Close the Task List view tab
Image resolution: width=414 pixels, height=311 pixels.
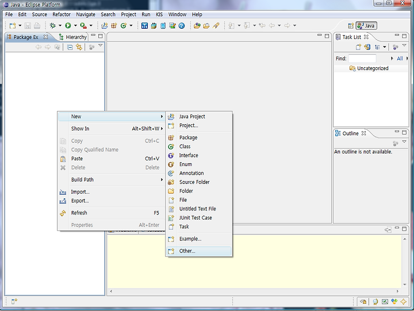[x=366, y=37]
